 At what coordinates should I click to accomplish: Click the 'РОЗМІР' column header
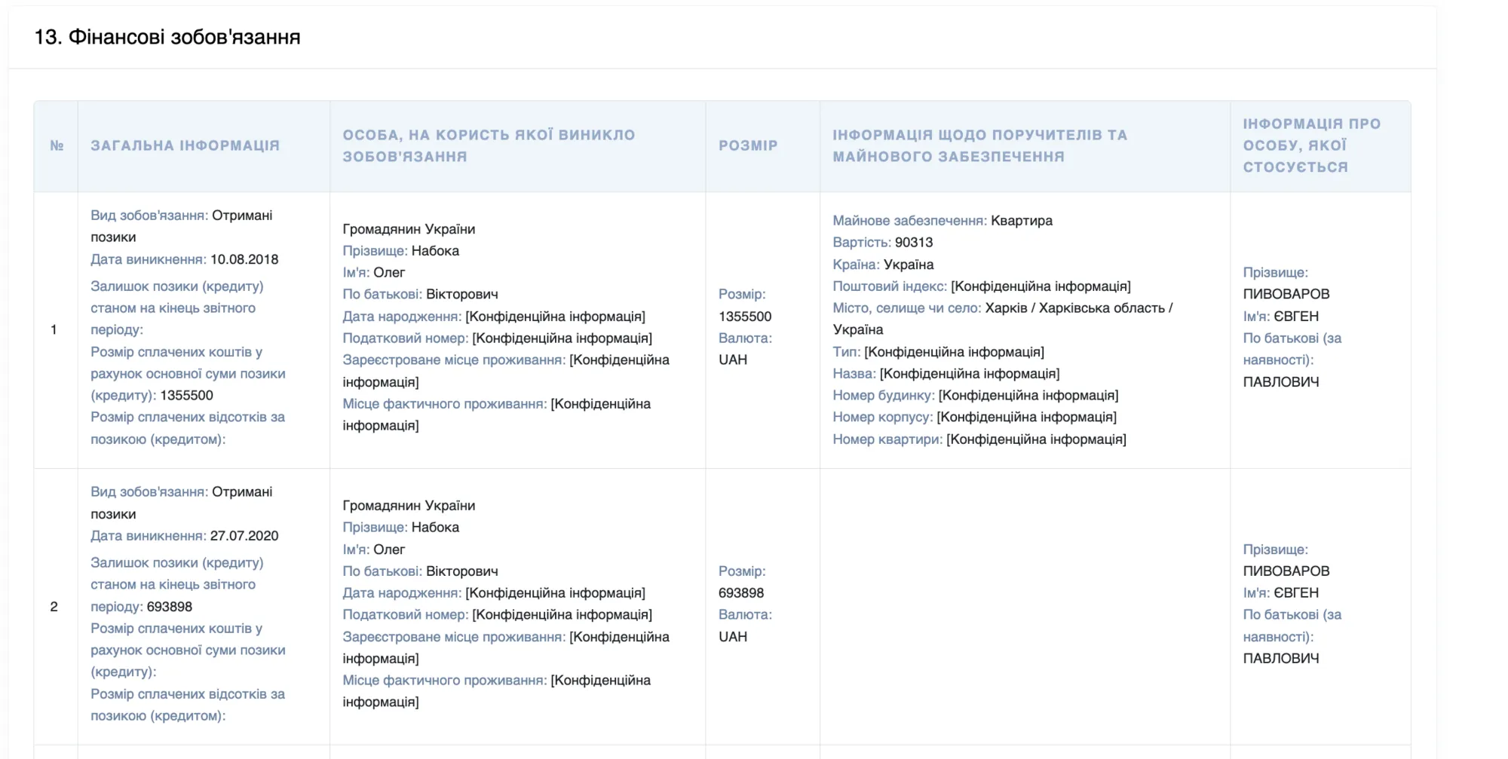[748, 145]
